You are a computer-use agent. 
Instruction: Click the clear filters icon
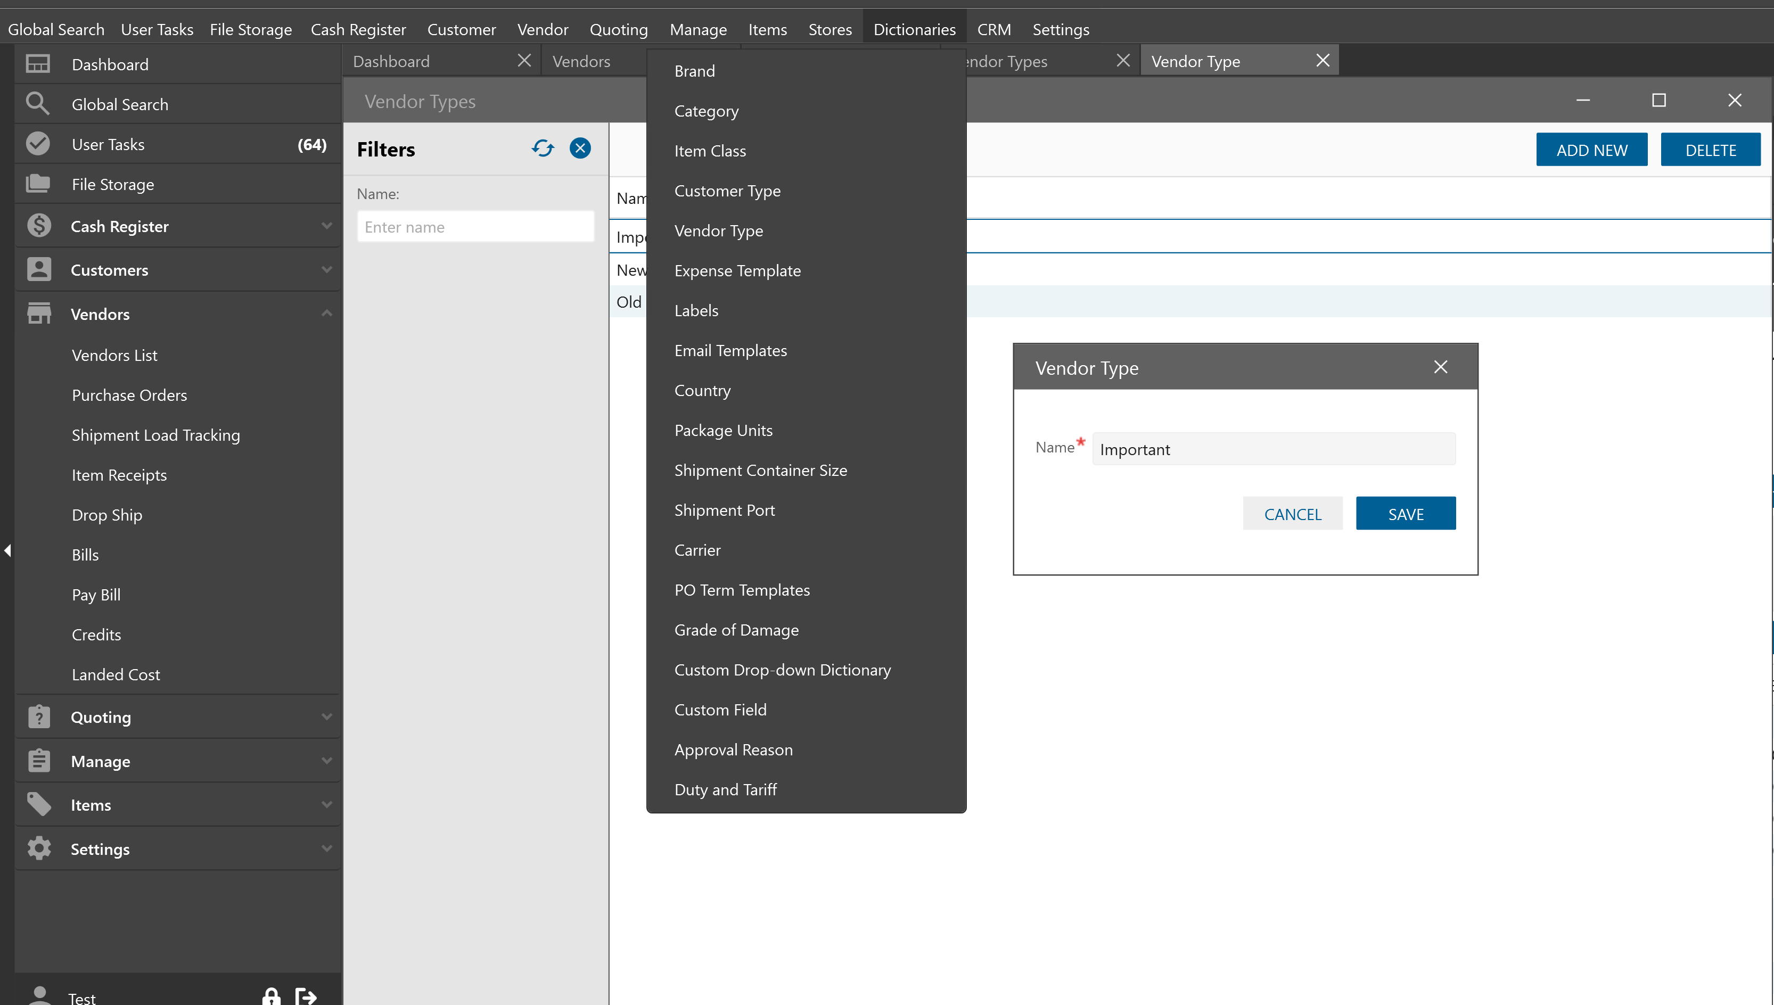coord(580,149)
